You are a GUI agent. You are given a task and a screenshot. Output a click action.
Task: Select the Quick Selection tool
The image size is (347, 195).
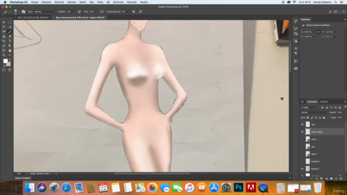coord(10,27)
